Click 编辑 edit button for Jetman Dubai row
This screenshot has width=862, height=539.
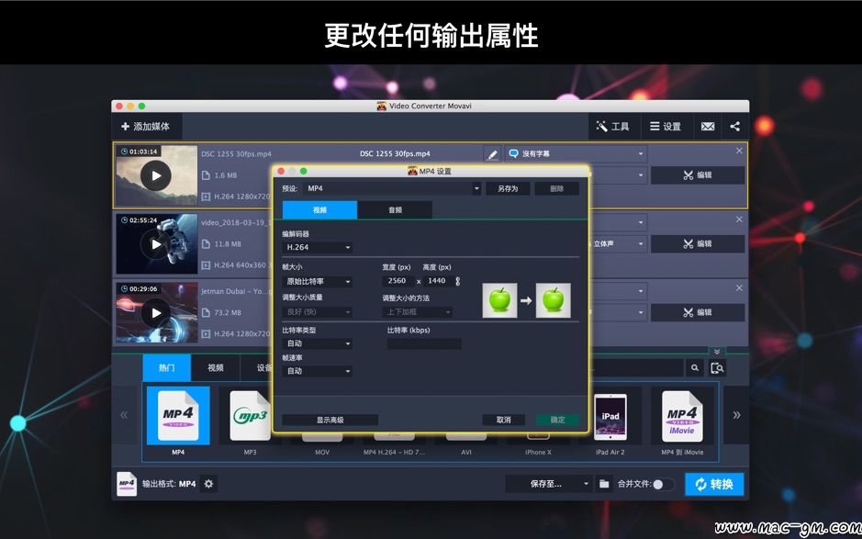click(698, 312)
